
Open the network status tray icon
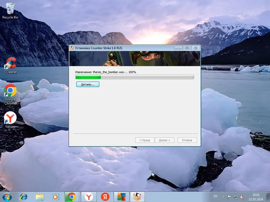click(x=235, y=197)
